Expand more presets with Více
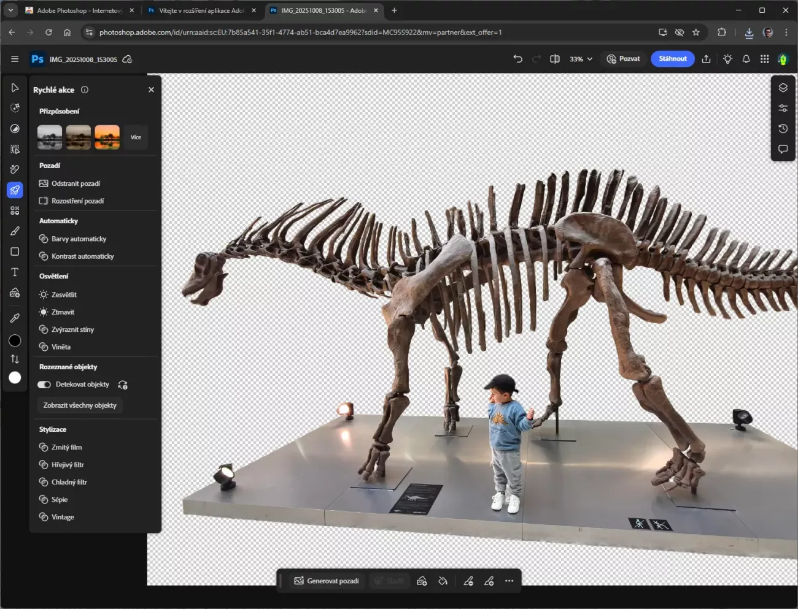 (x=136, y=137)
